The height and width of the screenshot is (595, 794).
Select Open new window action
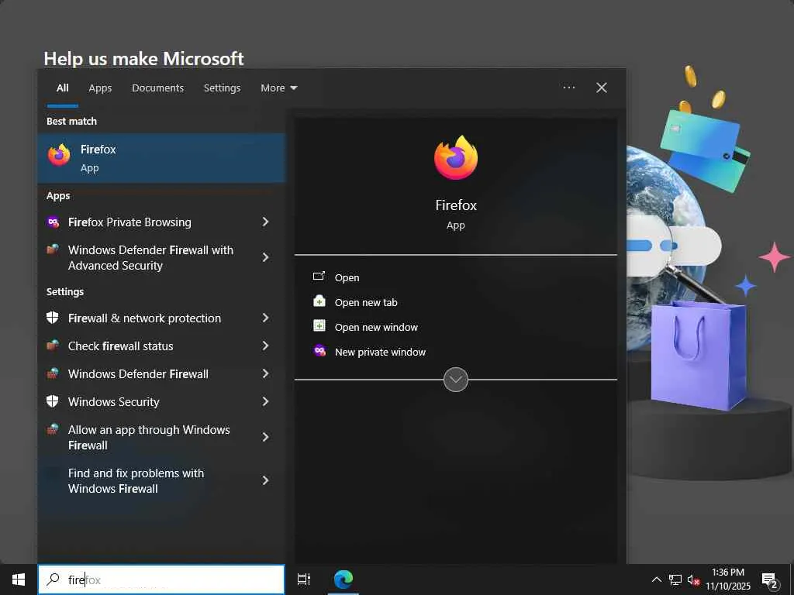point(376,327)
